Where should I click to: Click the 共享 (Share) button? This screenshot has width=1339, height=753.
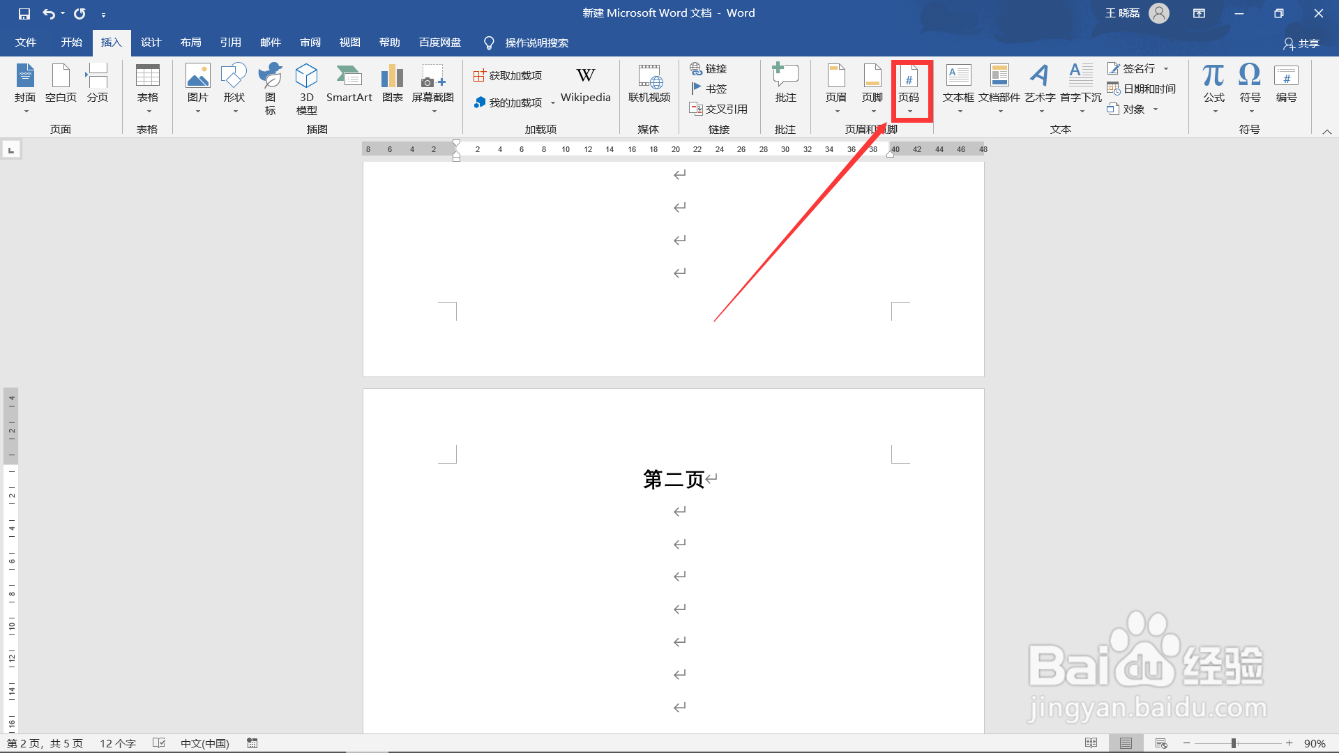(x=1301, y=43)
